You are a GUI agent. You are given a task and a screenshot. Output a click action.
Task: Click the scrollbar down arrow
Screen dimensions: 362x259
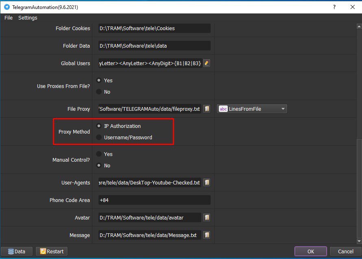pos(359,241)
